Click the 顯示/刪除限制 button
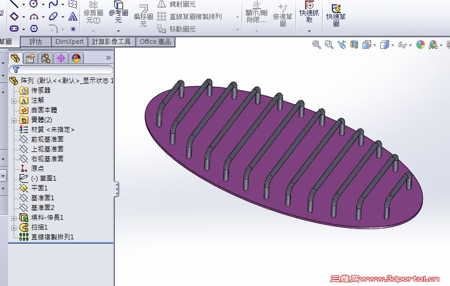This screenshot has height=286, width=450. tap(256, 13)
